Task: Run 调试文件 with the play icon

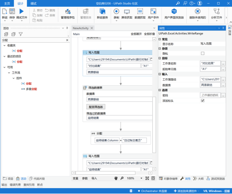Action: pos(21,11)
